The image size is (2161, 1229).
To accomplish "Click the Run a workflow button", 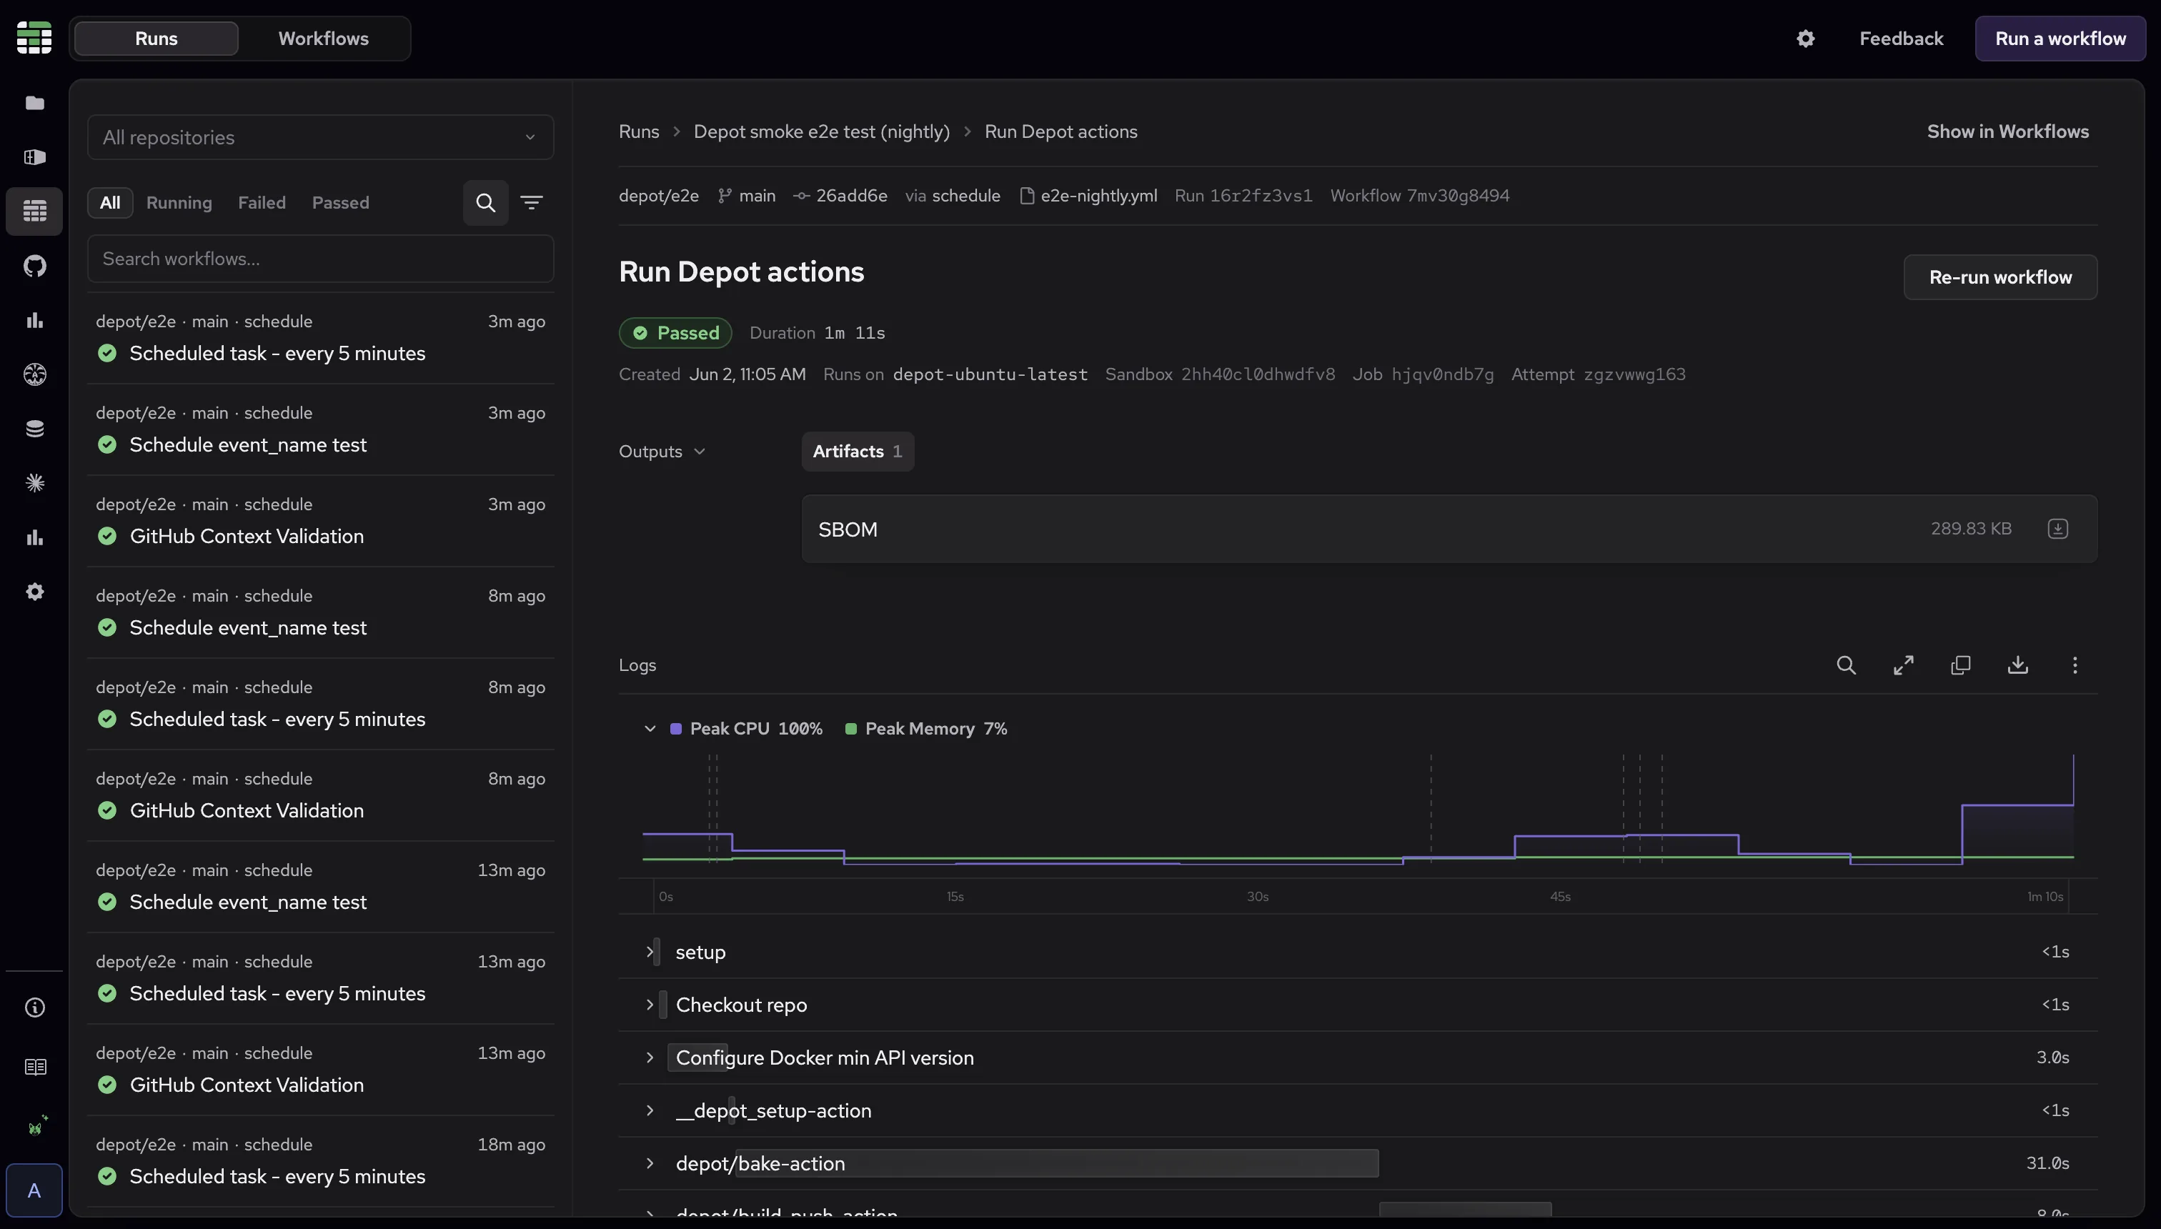I will coord(2060,39).
